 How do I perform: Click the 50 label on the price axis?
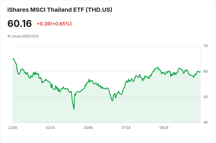(206, 97)
